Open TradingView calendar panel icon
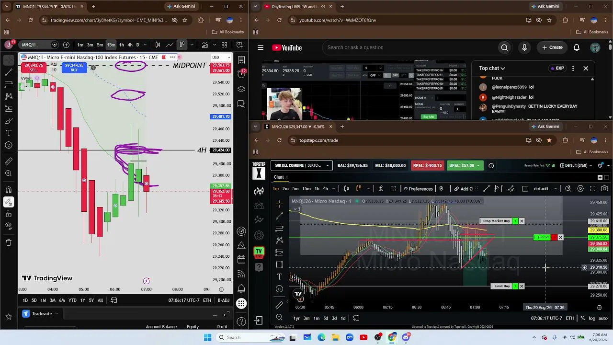 (241, 260)
